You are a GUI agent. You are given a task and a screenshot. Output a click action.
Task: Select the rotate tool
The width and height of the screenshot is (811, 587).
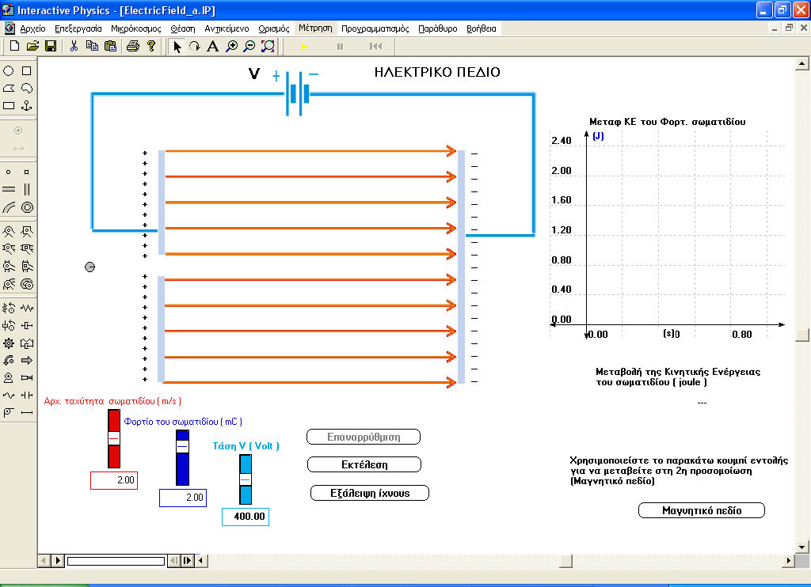click(x=195, y=47)
